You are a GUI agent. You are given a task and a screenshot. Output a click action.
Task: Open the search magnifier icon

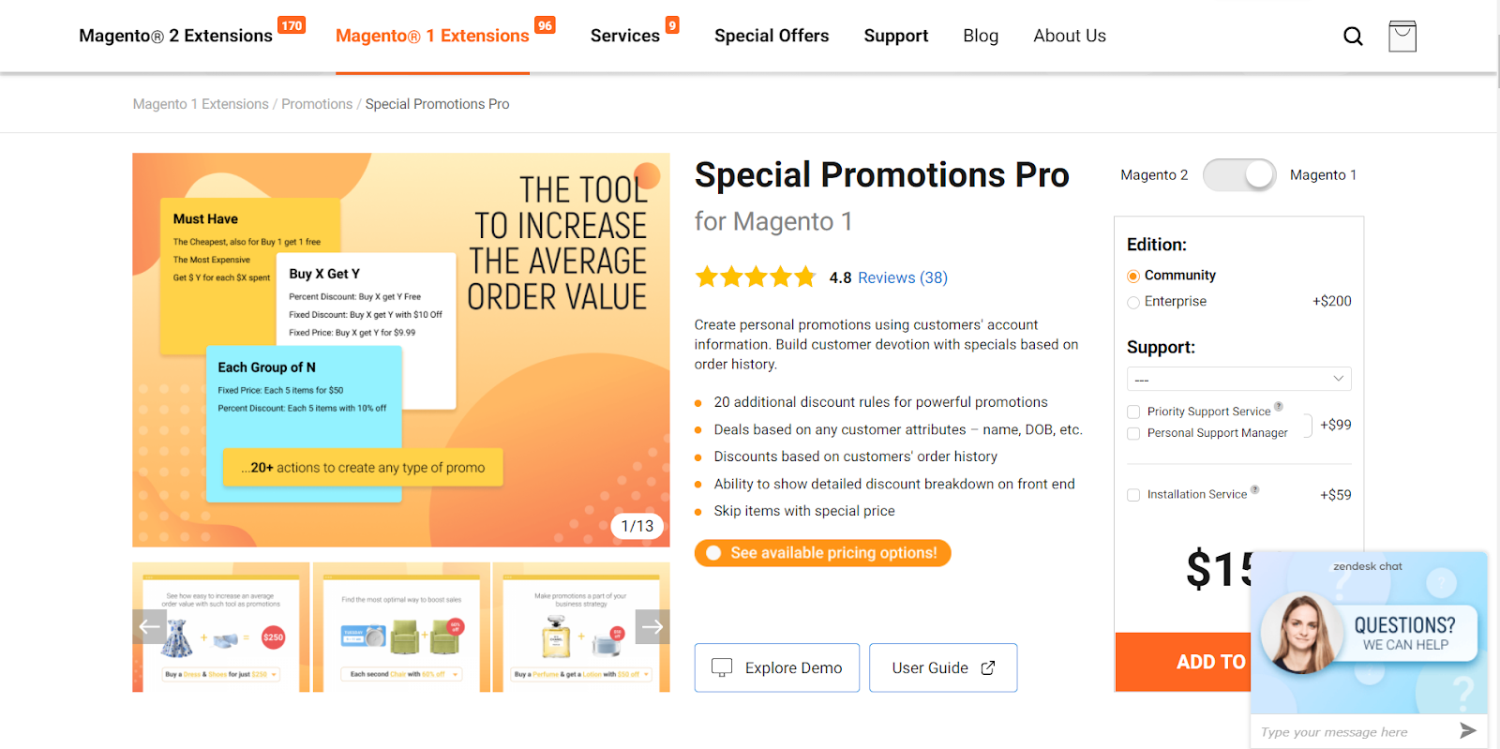coord(1353,37)
